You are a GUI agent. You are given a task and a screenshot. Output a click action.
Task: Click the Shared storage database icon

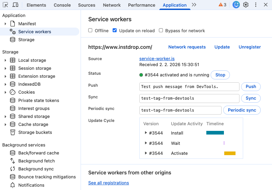(13, 116)
